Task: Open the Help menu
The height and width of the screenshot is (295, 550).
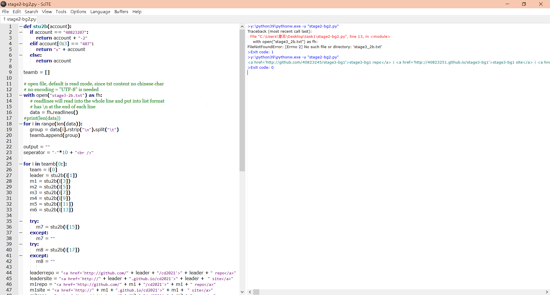Action: [x=137, y=12]
